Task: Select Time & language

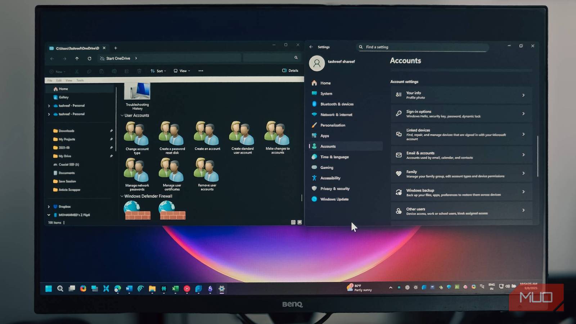Action: point(346,157)
